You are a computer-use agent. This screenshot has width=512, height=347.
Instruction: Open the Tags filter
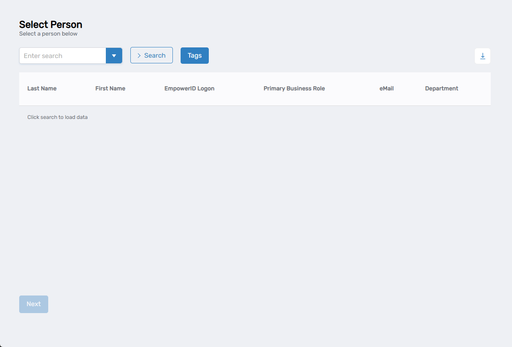[x=195, y=55]
